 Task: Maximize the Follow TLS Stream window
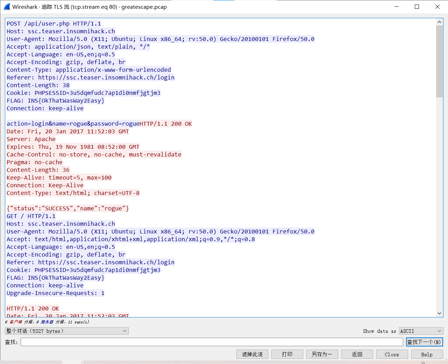(x=417, y=7)
